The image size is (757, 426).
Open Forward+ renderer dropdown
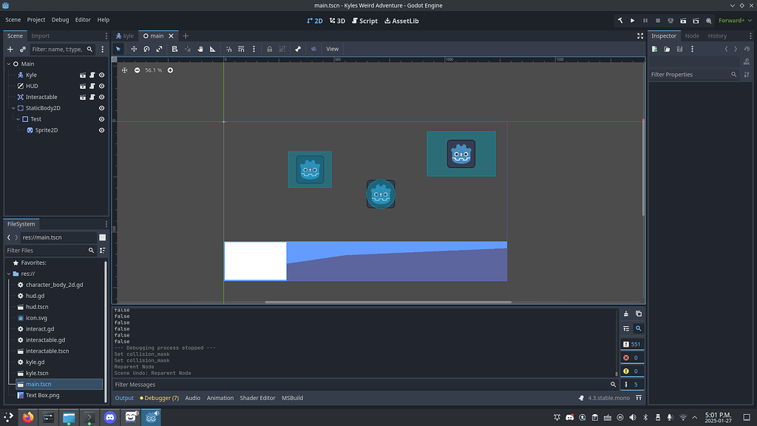point(735,20)
